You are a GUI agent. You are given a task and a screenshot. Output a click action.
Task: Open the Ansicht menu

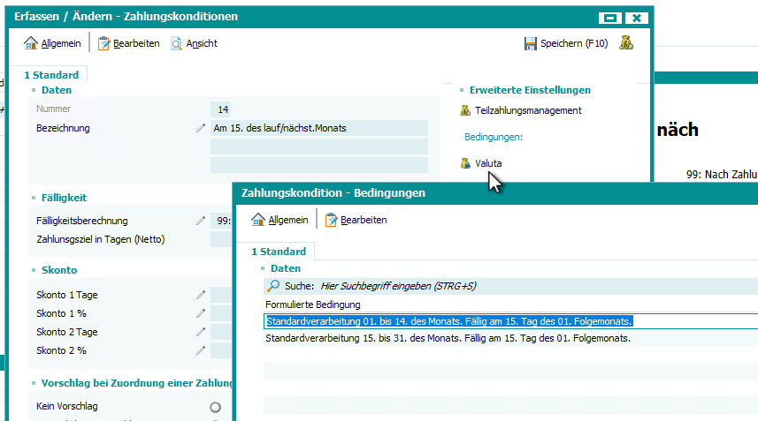[194, 43]
